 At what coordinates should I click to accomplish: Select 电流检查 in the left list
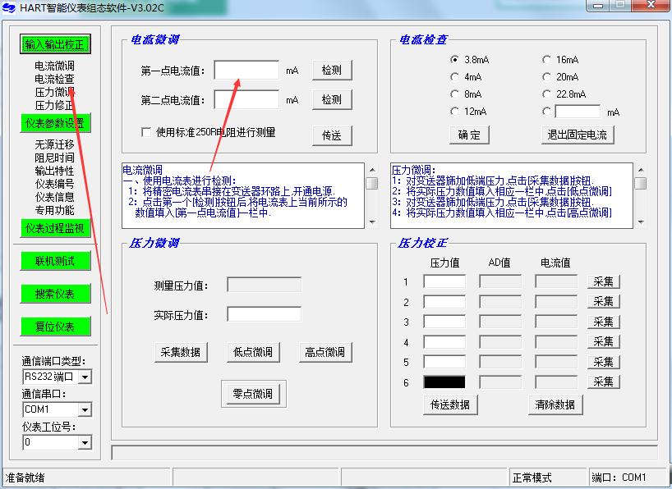[x=54, y=80]
